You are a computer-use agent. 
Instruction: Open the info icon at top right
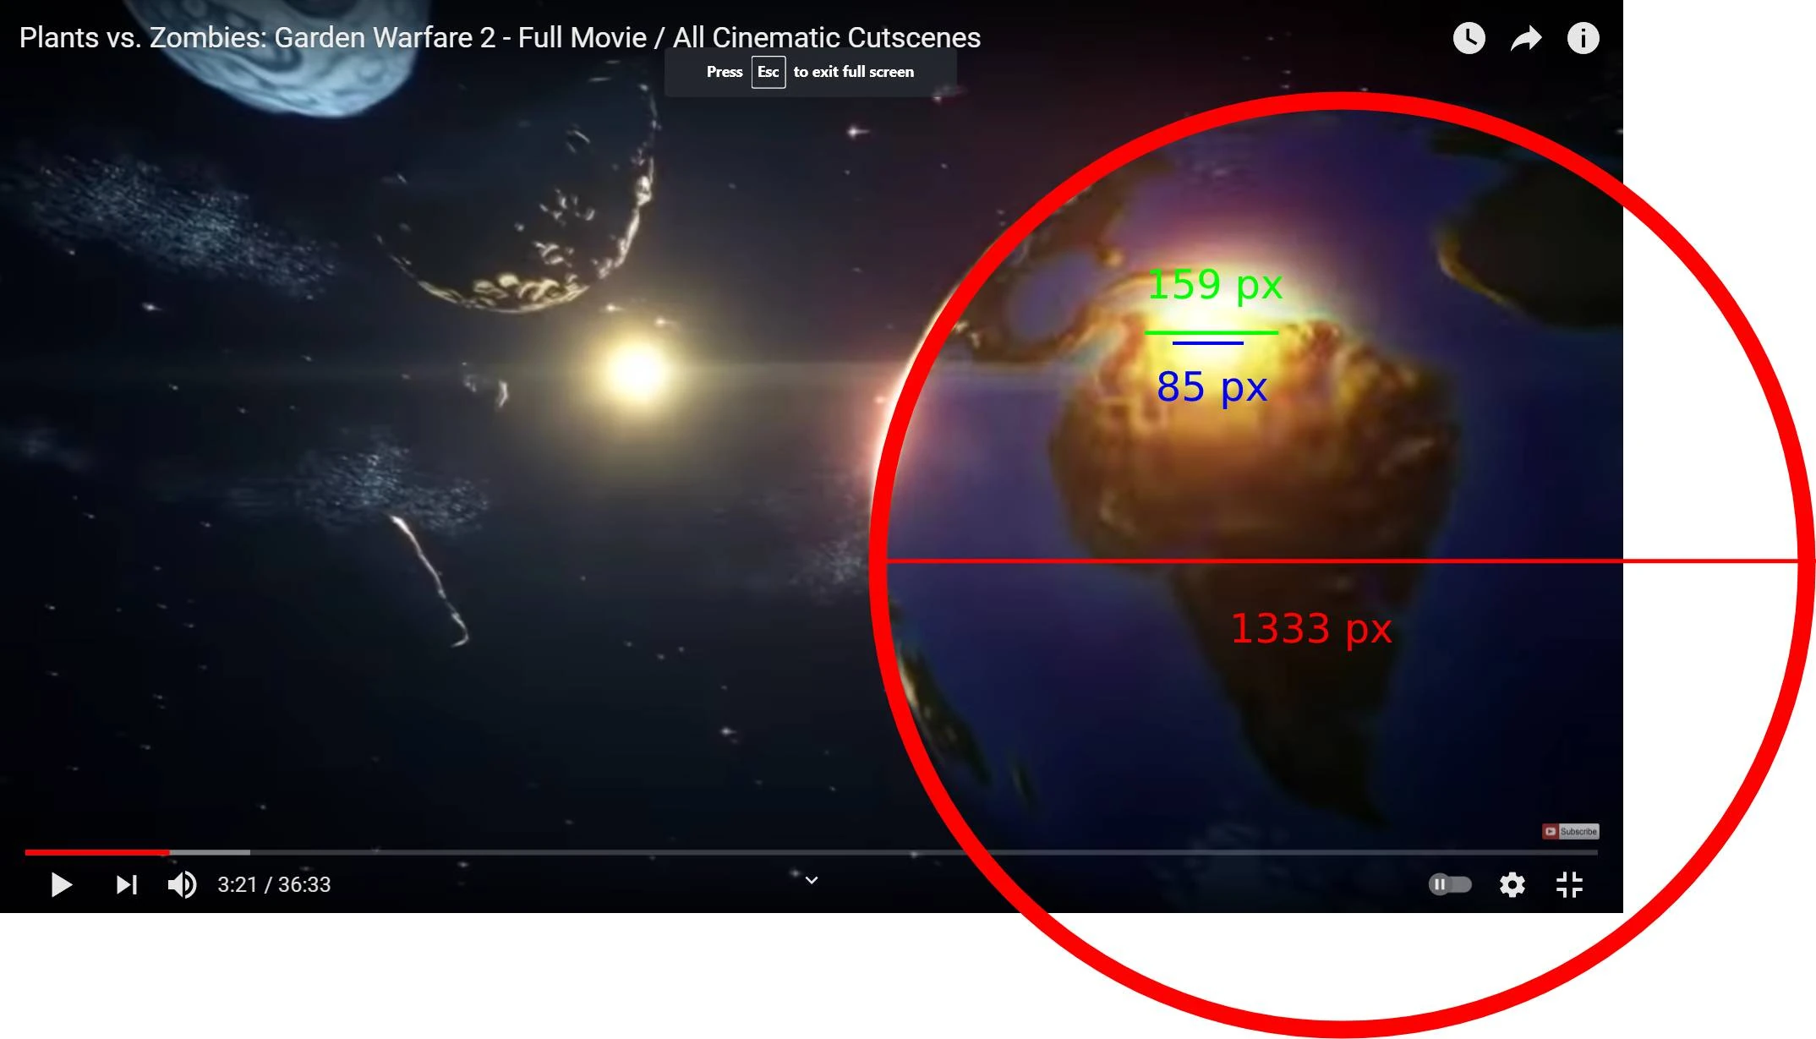[1583, 38]
